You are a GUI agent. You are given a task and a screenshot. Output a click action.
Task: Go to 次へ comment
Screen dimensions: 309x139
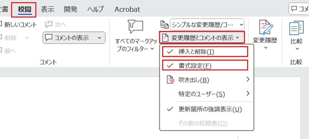[56, 25]
